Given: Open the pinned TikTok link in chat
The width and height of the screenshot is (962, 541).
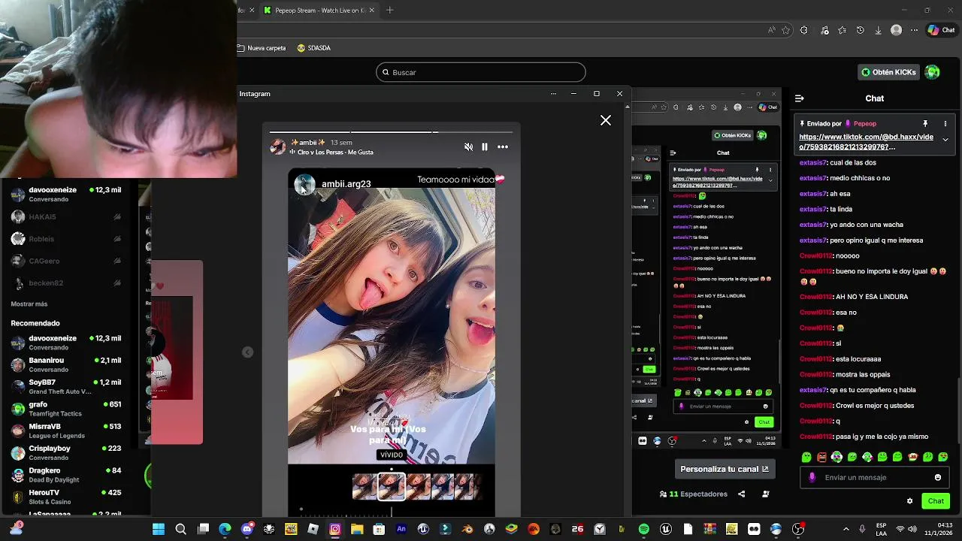Looking at the screenshot, I should point(867,142).
